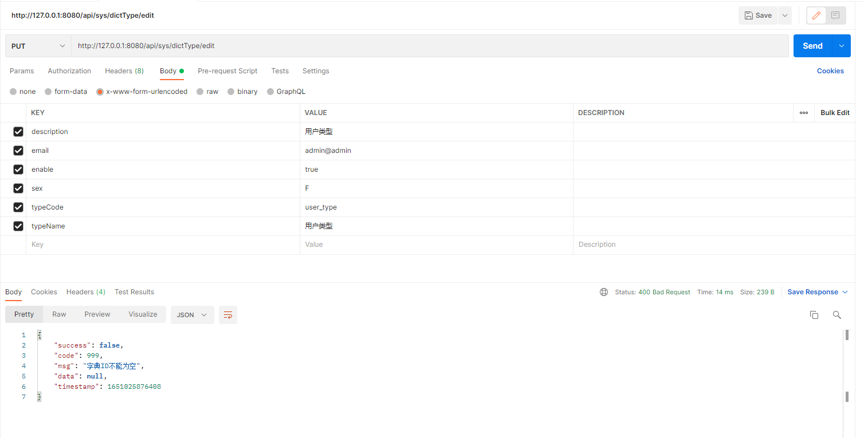Click the Status 400 Bad Request text

(x=653, y=292)
